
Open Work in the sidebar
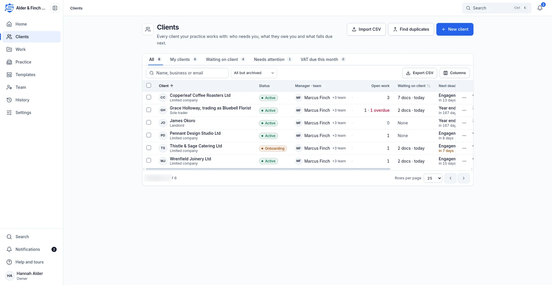click(x=31, y=49)
